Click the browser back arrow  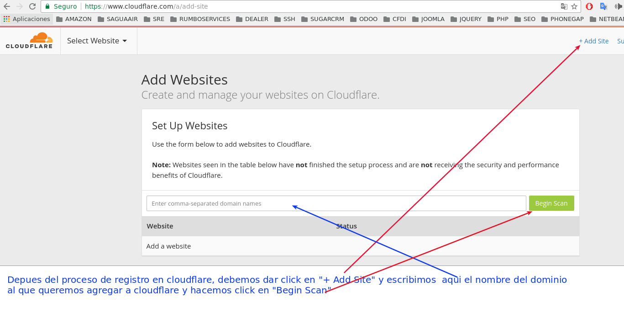tap(6, 6)
